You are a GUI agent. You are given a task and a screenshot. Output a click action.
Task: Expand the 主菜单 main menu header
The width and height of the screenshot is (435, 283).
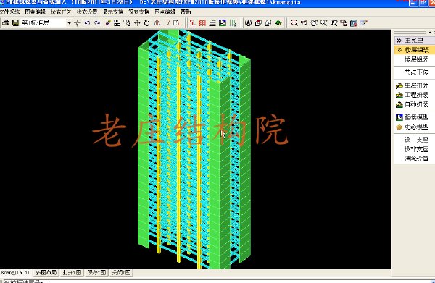click(x=415, y=41)
